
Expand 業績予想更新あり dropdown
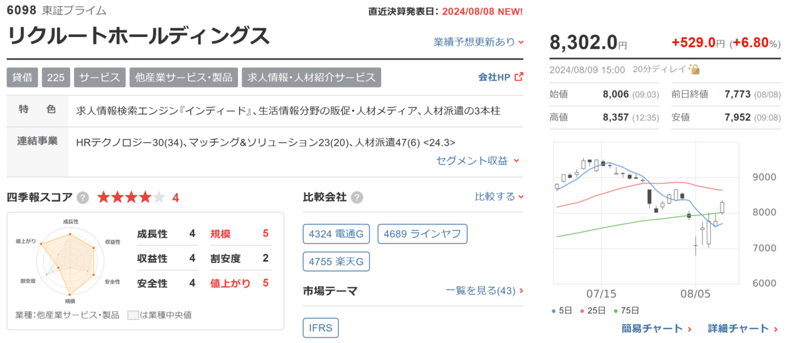[x=478, y=42]
